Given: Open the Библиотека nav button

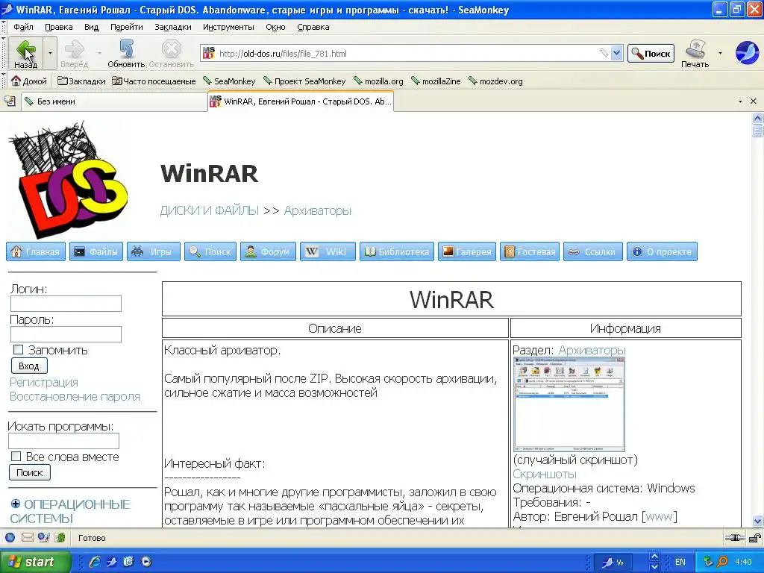Looking at the screenshot, I should coord(397,251).
